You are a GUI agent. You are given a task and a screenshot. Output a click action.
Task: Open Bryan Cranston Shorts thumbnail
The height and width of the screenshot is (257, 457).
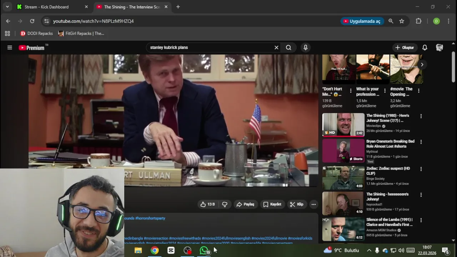pyautogui.click(x=343, y=151)
